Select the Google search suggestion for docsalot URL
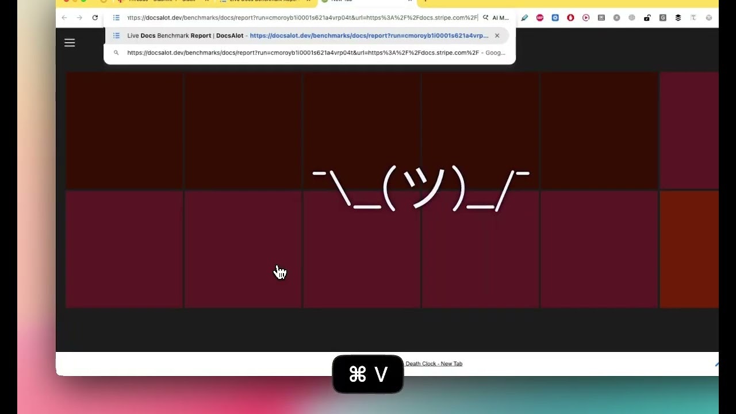The height and width of the screenshot is (414, 736). 309,53
